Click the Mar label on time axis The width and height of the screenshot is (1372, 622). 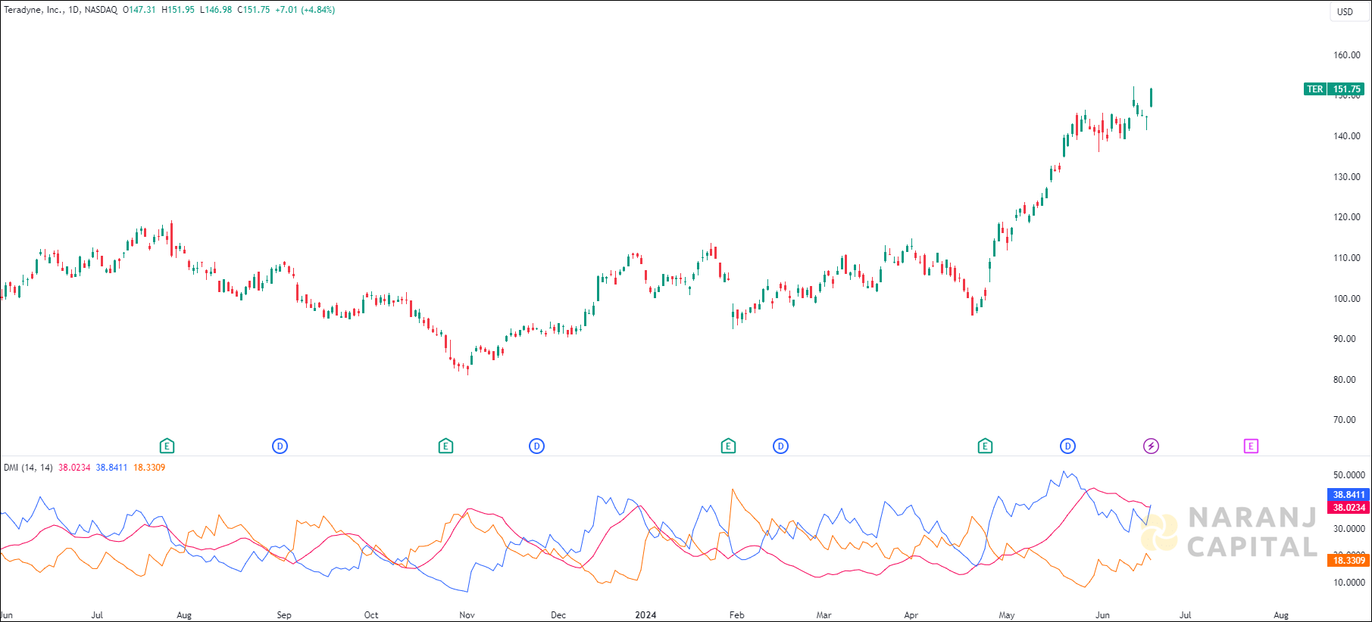[824, 615]
